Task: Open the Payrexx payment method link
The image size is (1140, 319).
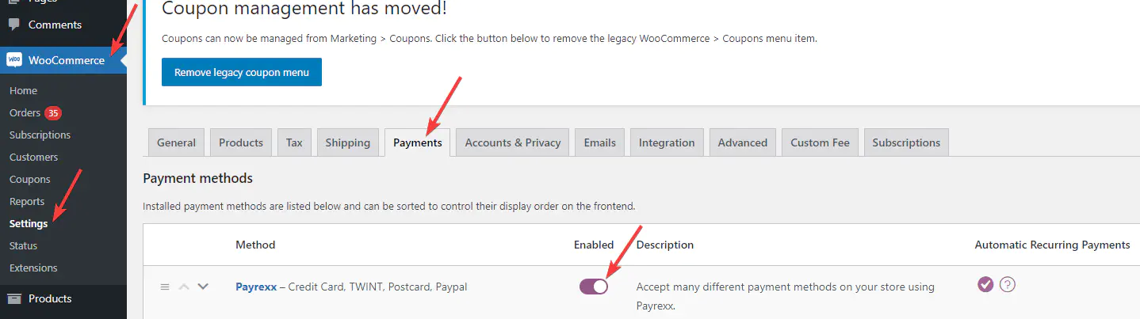Action: tap(256, 287)
